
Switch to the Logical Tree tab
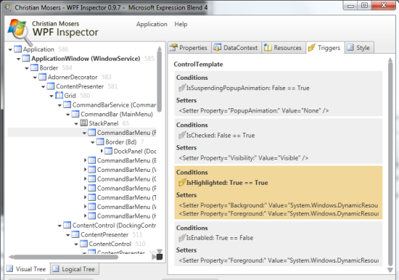tap(74, 269)
